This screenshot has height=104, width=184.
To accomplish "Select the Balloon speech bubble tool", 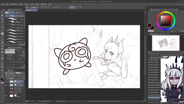I will (2, 73).
